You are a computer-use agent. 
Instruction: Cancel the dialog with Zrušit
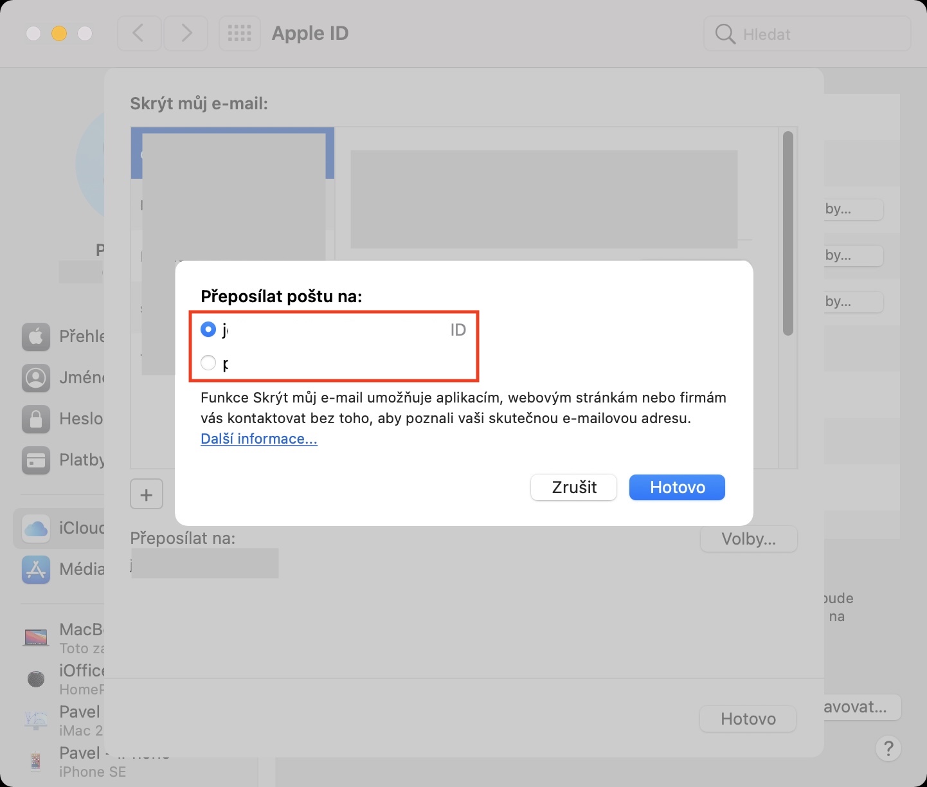[x=573, y=487]
